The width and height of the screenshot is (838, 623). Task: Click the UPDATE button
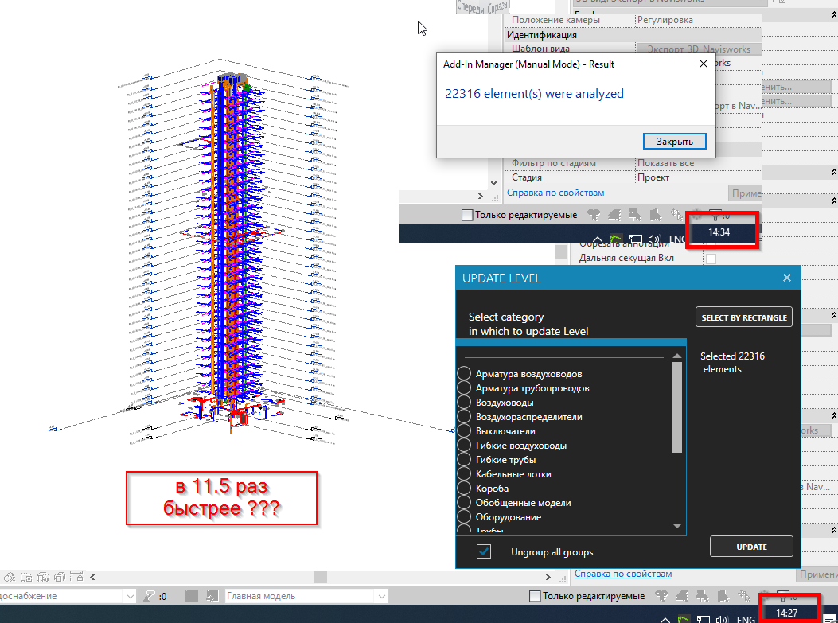pos(751,547)
